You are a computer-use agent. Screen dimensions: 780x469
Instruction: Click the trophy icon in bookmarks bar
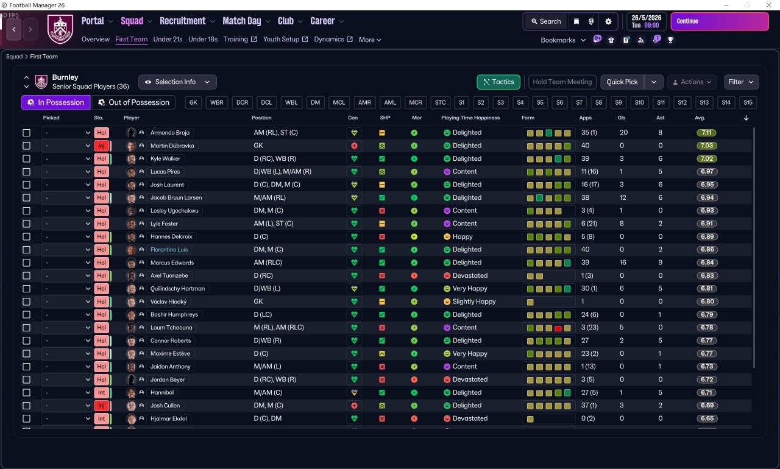tap(670, 40)
